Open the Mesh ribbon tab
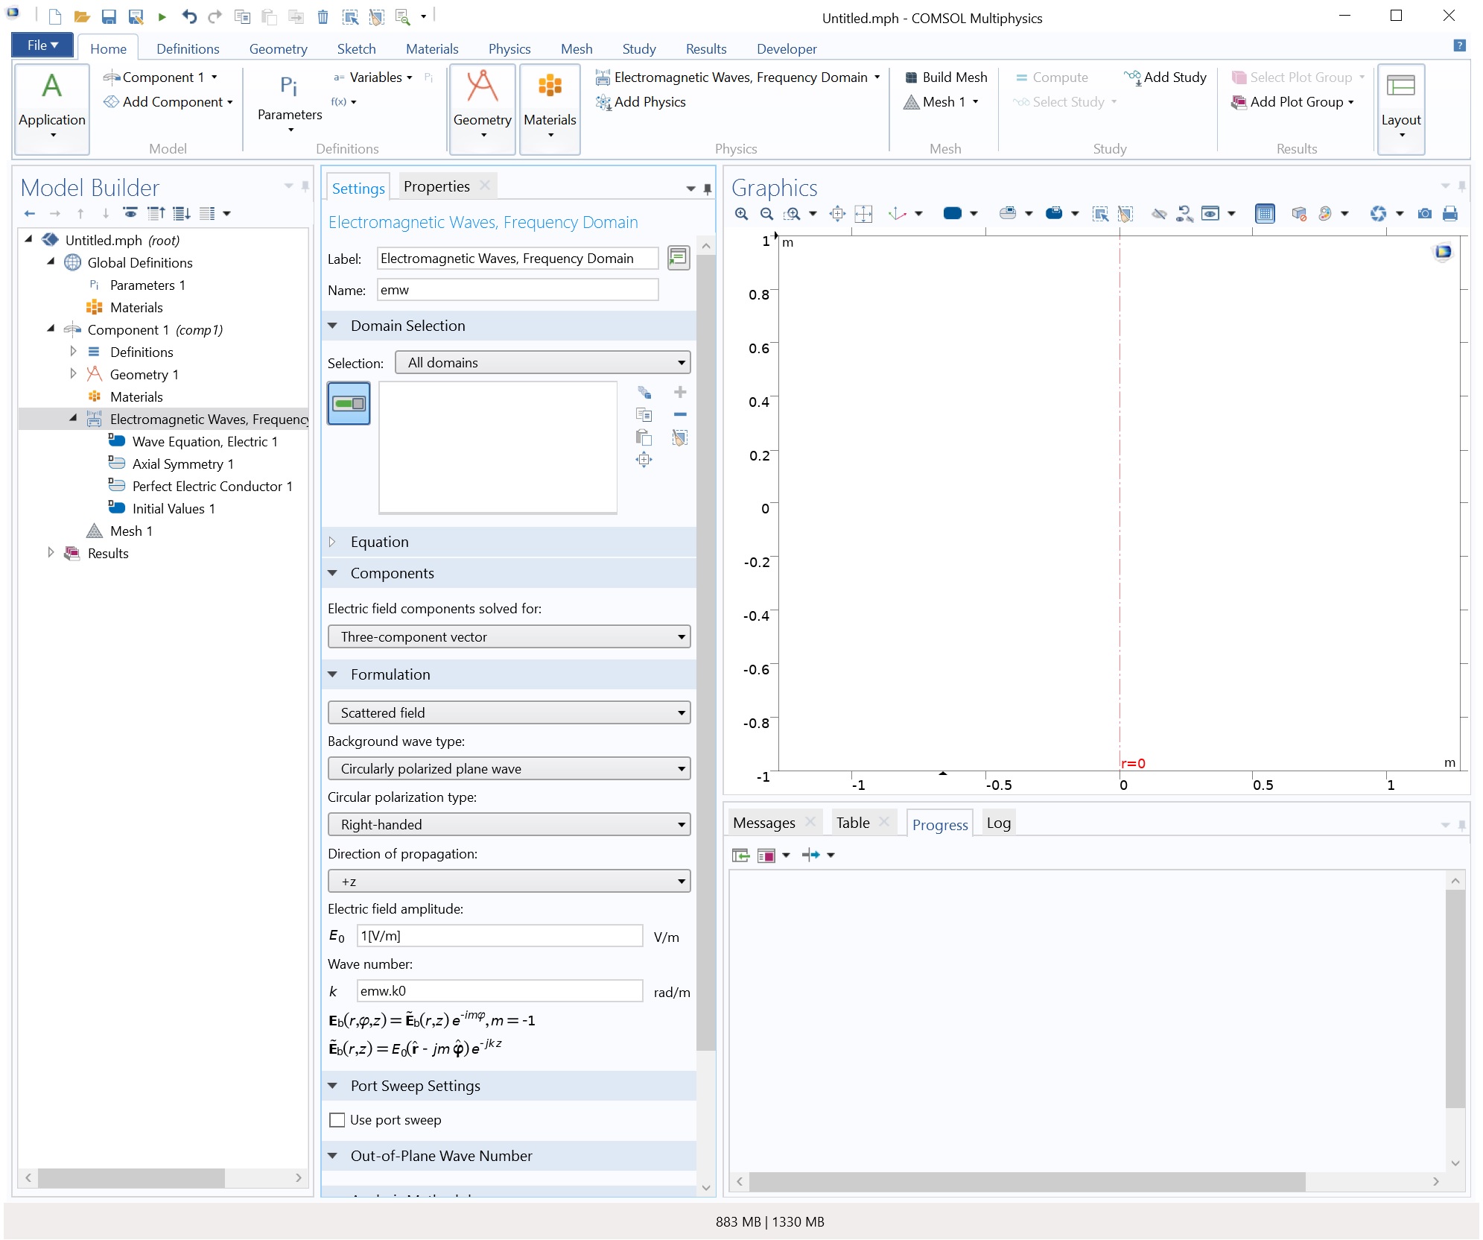 pyautogui.click(x=577, y=49)
